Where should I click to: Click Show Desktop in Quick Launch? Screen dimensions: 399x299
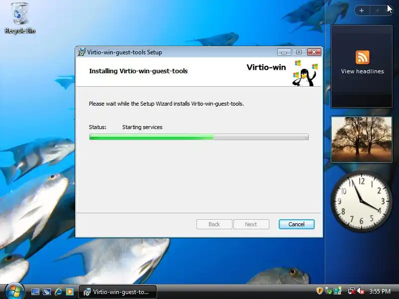[x=35, y=292]
